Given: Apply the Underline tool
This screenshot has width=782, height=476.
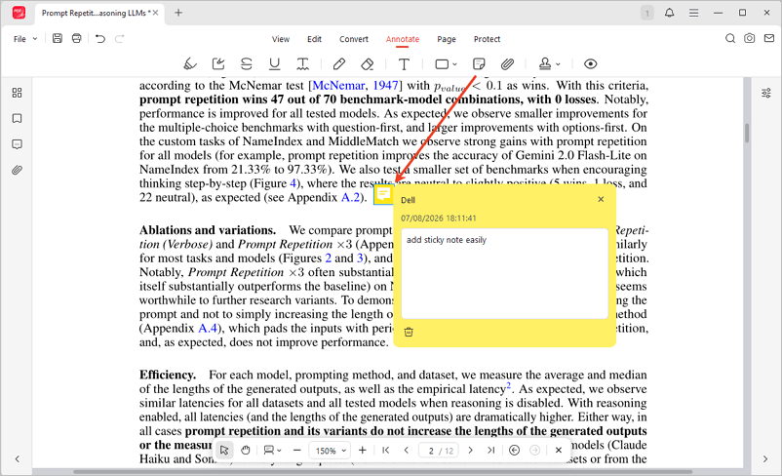Looking at the screenshot, I should coord(274,63).
